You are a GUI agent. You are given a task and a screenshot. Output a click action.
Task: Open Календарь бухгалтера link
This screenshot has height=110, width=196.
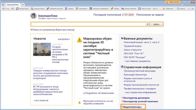(x=135, y=75)
